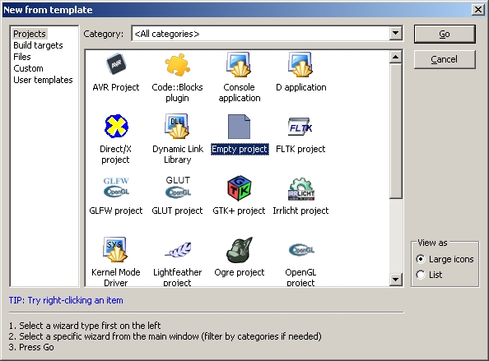Click the FLTK project label text
Viewport: 489px width, 361px height.
point(300,149)
